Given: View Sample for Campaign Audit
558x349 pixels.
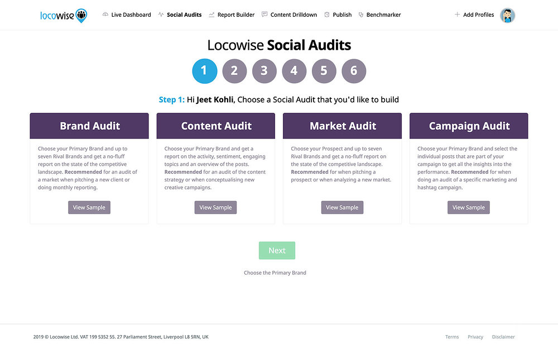Looking at the screenshot, I should [469, 207].
